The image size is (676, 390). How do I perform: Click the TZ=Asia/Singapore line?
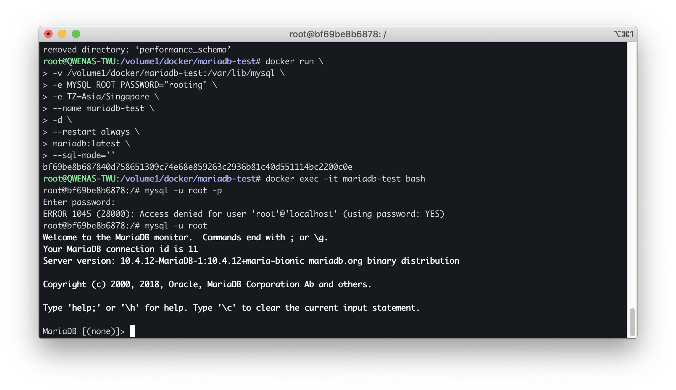[101, 97]
